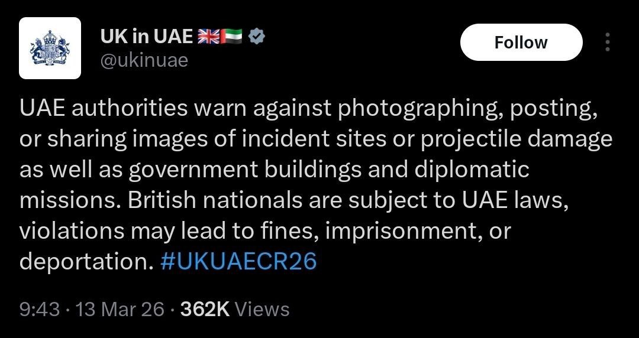View the 362K view count

point(205,310)
